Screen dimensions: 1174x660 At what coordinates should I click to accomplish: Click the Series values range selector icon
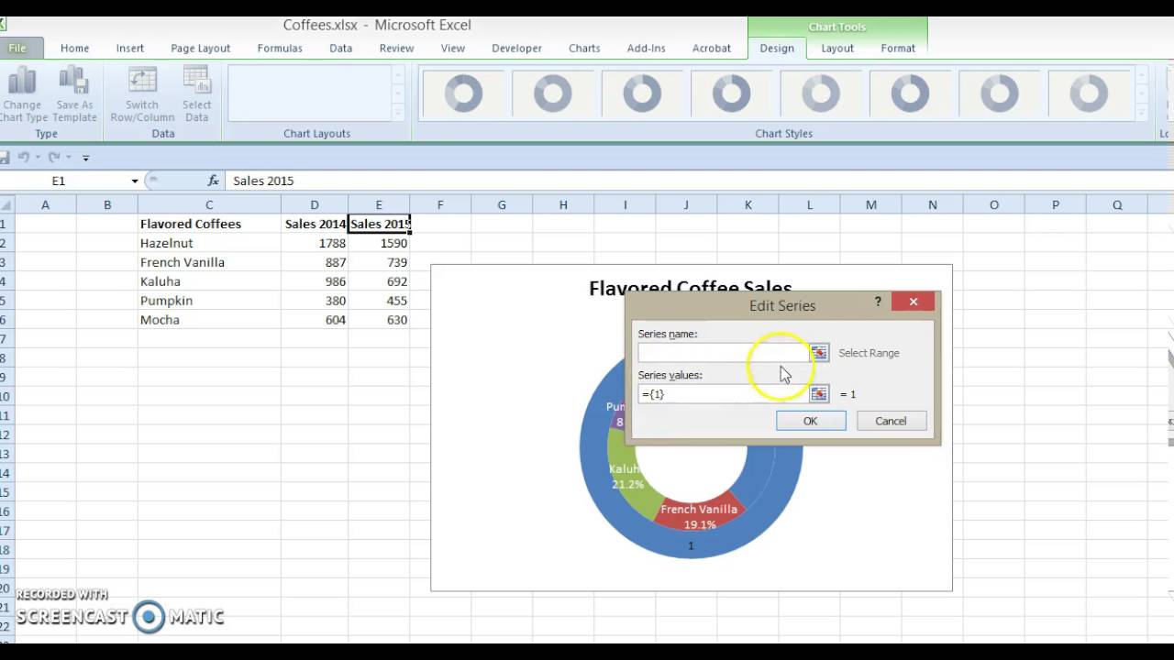pos(819,394)
